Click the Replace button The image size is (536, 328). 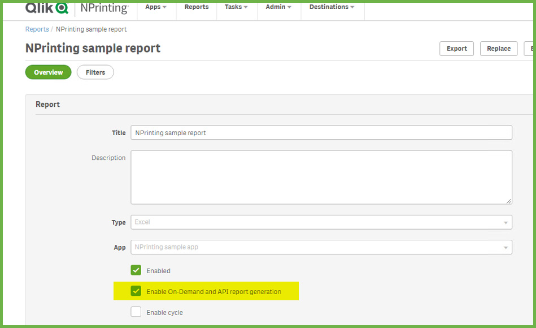(499, 49)
